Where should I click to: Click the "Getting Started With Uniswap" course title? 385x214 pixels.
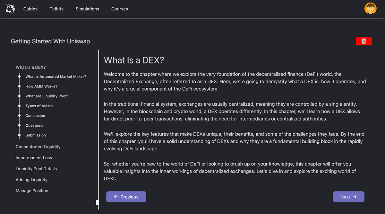click(x=50, y=41)
